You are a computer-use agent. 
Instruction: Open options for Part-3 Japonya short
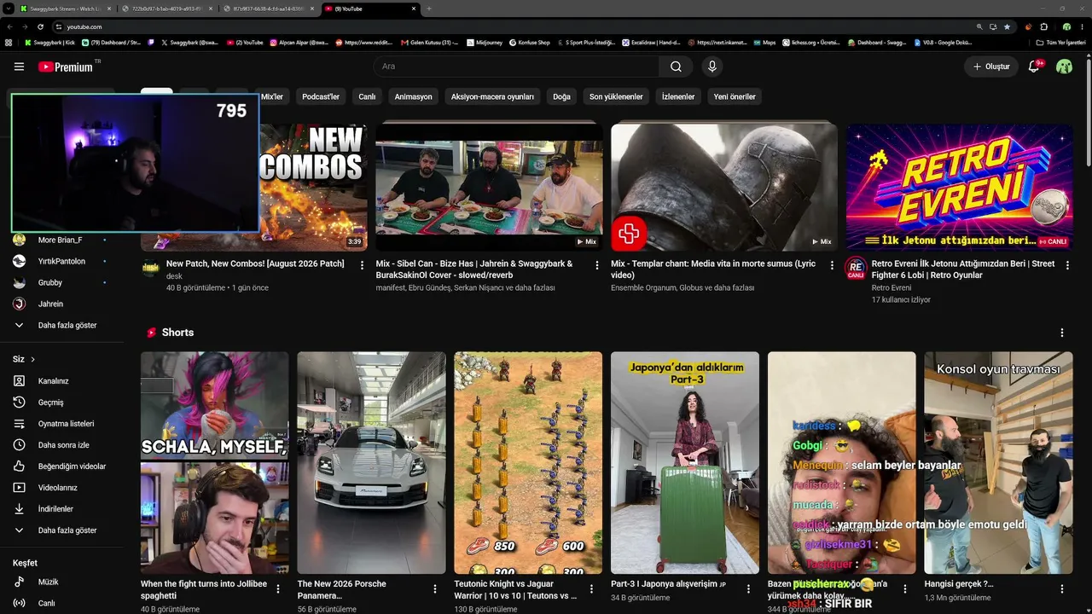click(x=748, y=588)
